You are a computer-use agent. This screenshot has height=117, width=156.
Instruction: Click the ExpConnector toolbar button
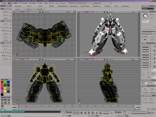point(74,6)
